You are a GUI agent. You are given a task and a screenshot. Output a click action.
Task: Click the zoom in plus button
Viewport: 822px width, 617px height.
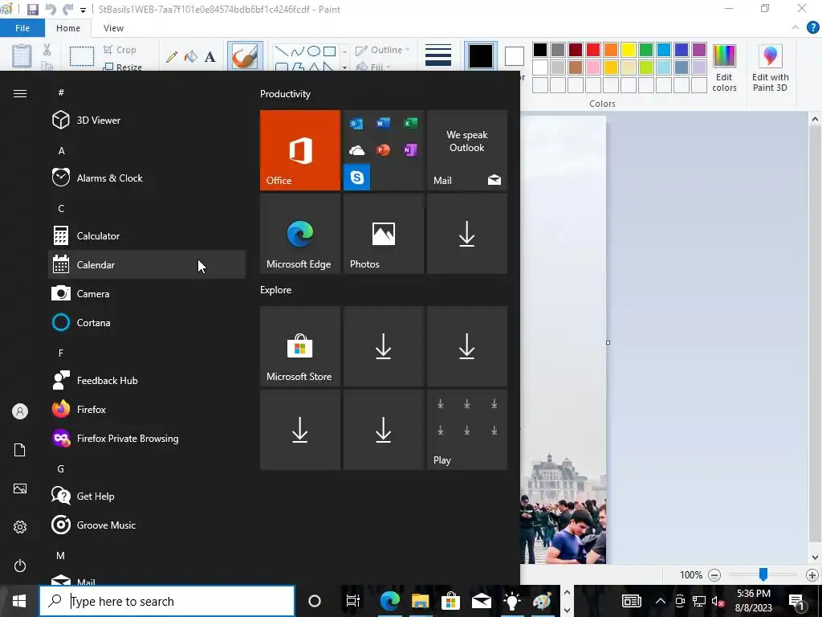pyautogui.click(x=812, y=575)
